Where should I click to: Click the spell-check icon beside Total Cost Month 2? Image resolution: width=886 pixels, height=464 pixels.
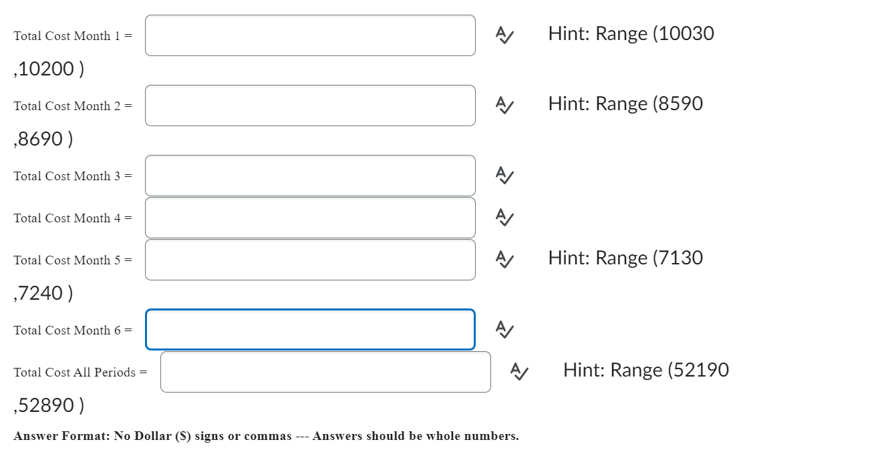pyautogui.click(x=504, y=105)
